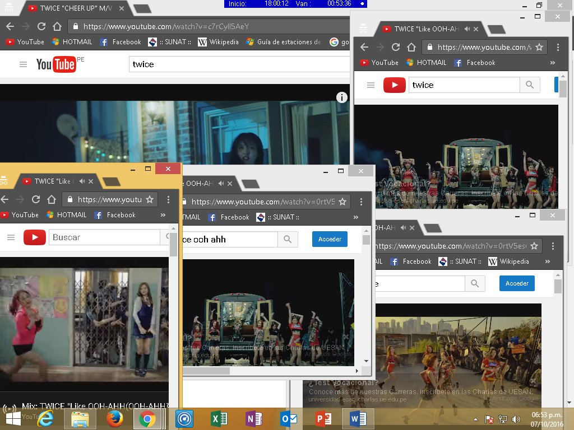Open the HOTMAIL bookmark in main window
The width and height of the screenshot is (574, 430).
pos(72,41)
